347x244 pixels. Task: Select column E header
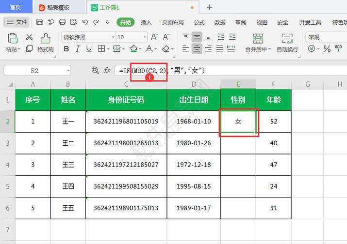238,84
